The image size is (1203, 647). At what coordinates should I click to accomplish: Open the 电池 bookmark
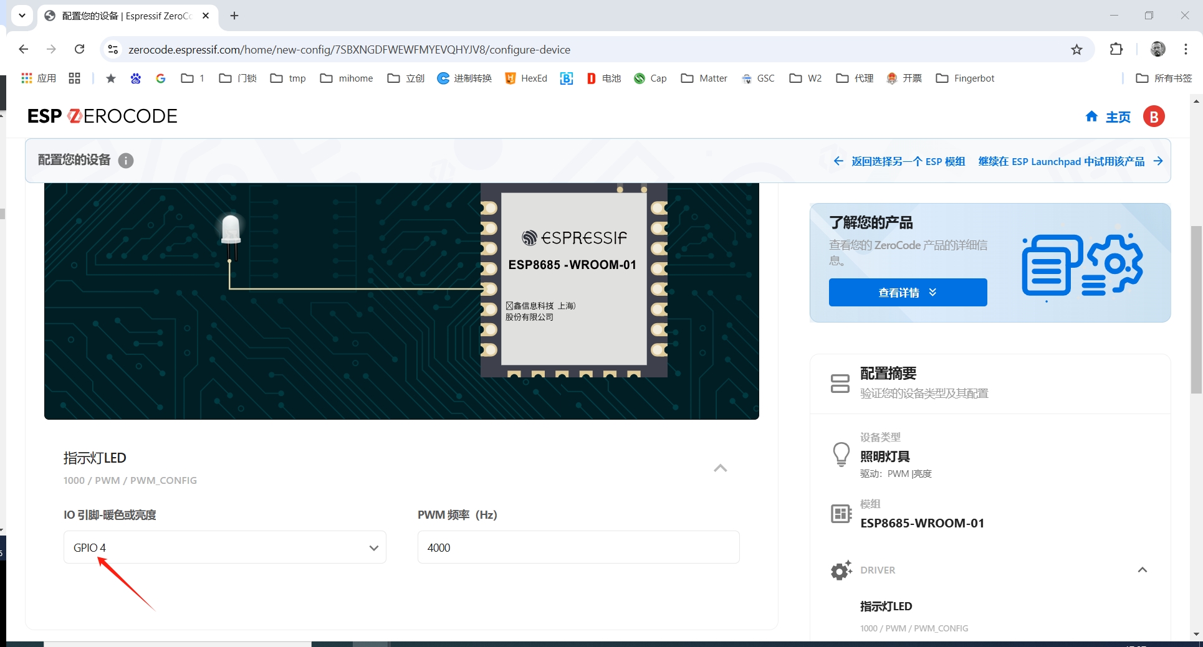(x=604, y=78)
